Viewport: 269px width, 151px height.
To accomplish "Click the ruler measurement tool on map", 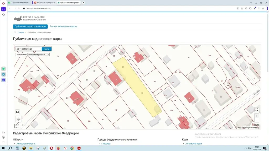I will tap(17, 111).
